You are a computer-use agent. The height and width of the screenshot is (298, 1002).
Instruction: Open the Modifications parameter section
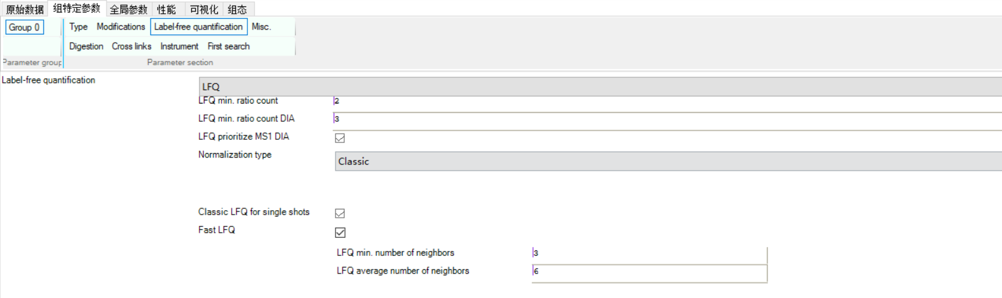(121, 27)
